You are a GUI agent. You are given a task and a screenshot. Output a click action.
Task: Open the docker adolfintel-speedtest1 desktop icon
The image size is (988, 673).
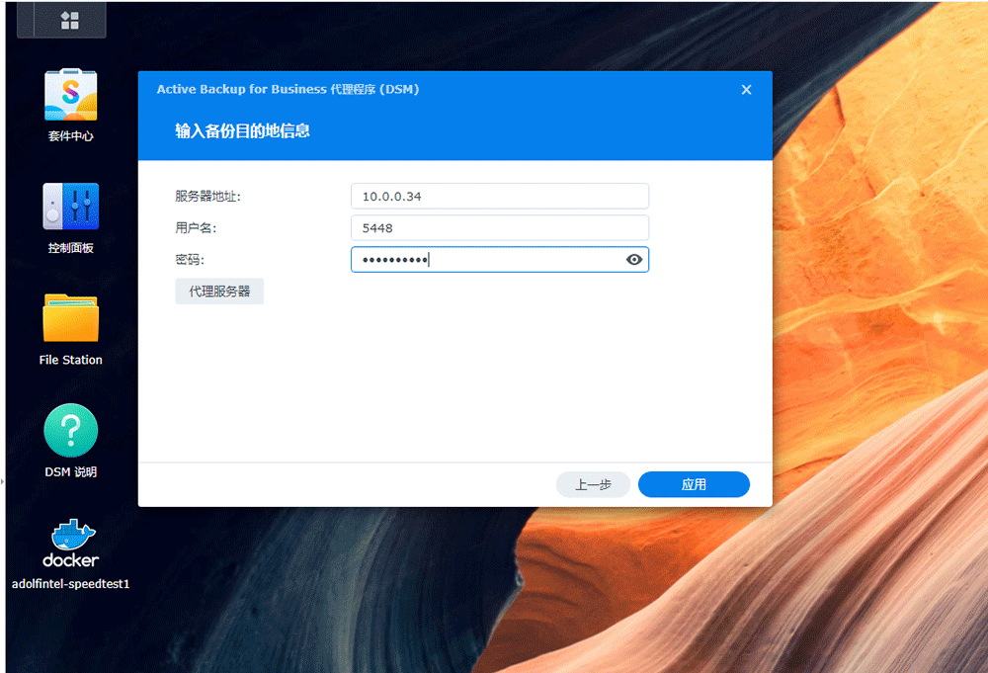point(70,554)
